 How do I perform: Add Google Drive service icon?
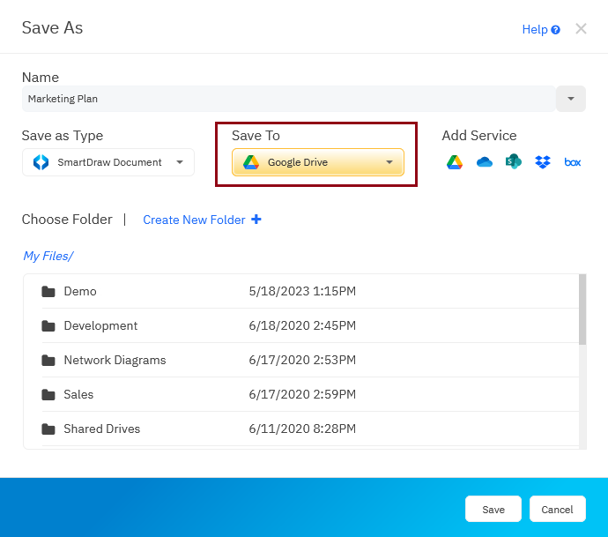tap(455, 162)
